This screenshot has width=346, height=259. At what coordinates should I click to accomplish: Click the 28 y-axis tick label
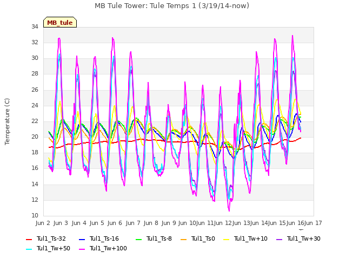(35, 74)
